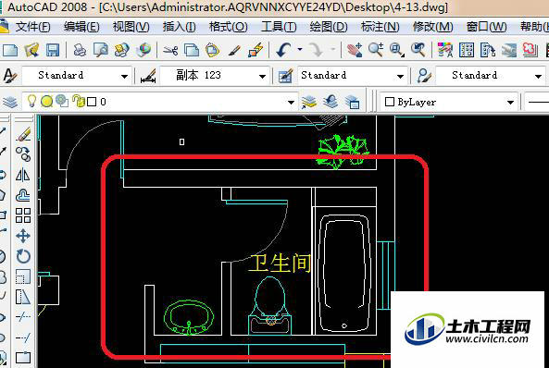Viewport: 549px width, 368px height.
Task: Activate the Pan realtime hand tool
Action: pyautogui.click(x=355, y=50)
